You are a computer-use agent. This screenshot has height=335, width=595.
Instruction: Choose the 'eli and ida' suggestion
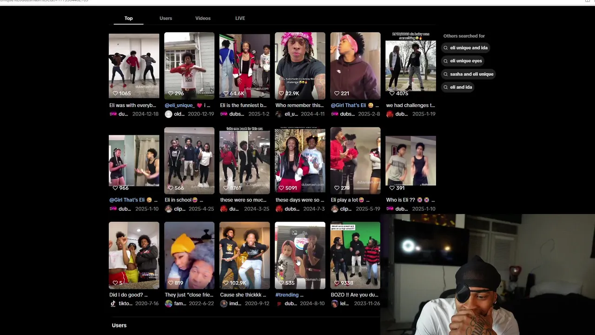tap(458, 87)
